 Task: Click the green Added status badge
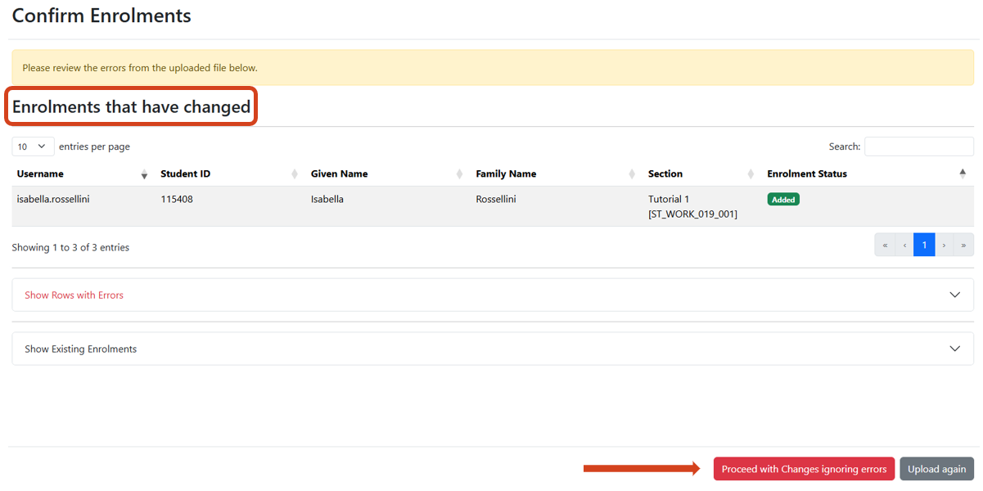pyautogui.click(x=783, y=199)
